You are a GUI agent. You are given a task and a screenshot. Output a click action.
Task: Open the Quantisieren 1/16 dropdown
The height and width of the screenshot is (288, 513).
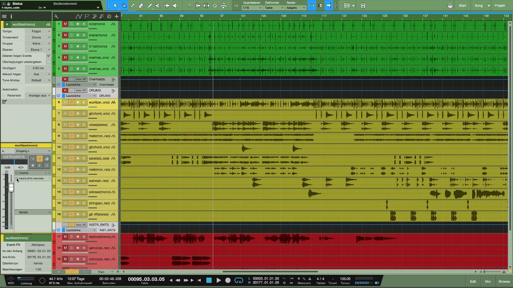(x=252, y=8)
